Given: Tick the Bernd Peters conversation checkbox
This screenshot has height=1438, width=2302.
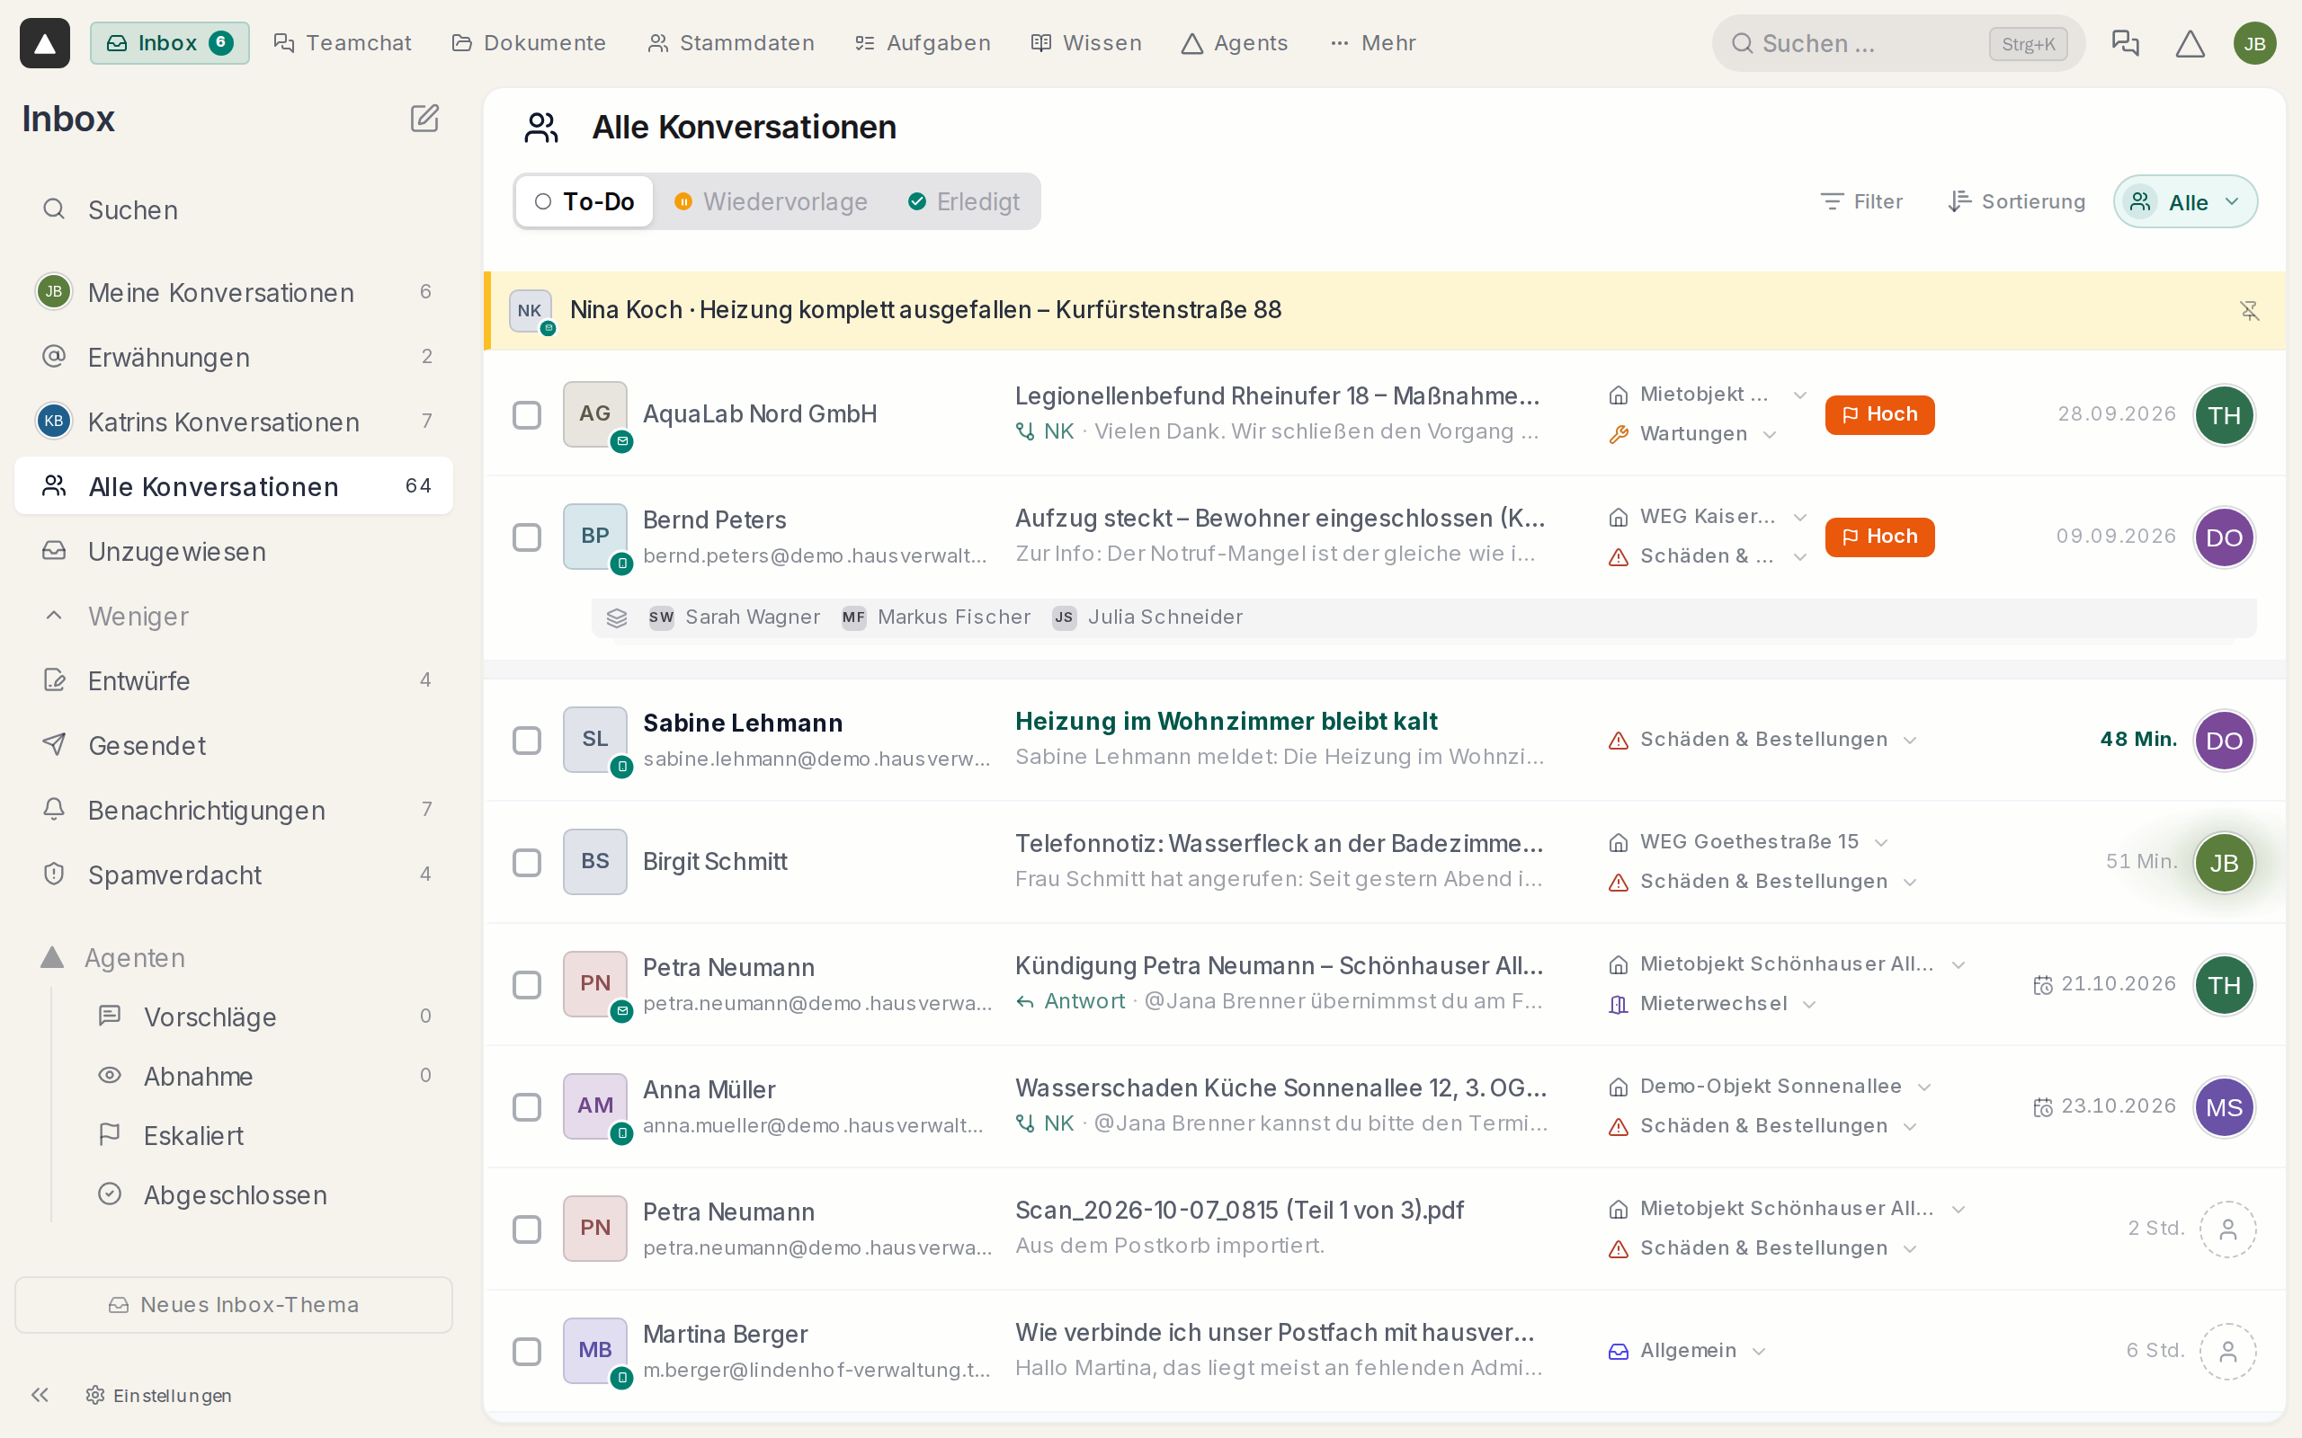Looking at the screenshot, I should click(527, 537).
